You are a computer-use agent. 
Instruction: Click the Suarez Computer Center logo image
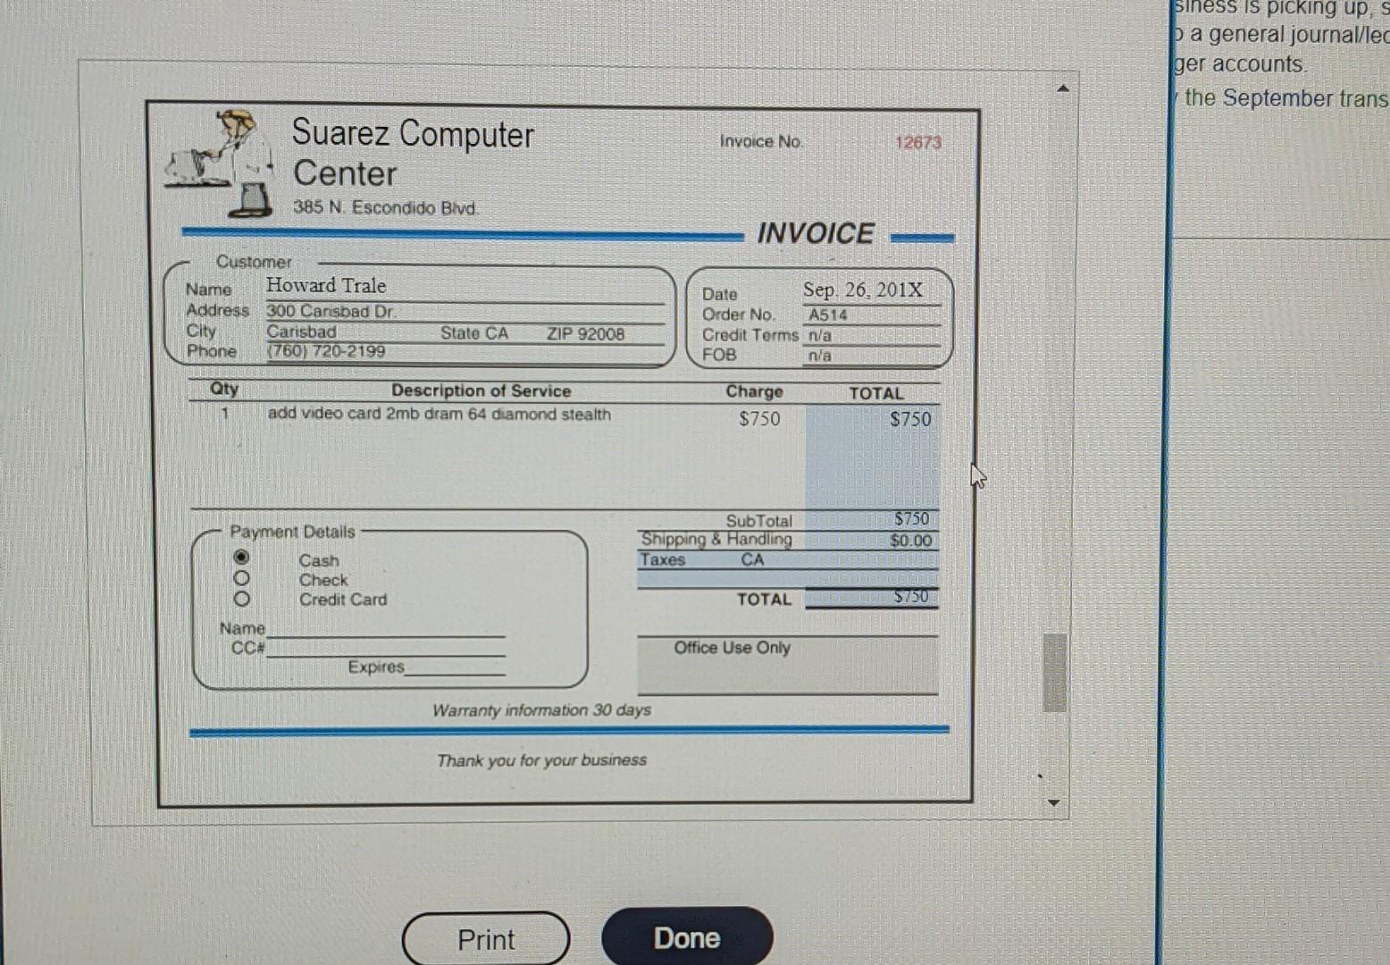[x=219, y=161]
